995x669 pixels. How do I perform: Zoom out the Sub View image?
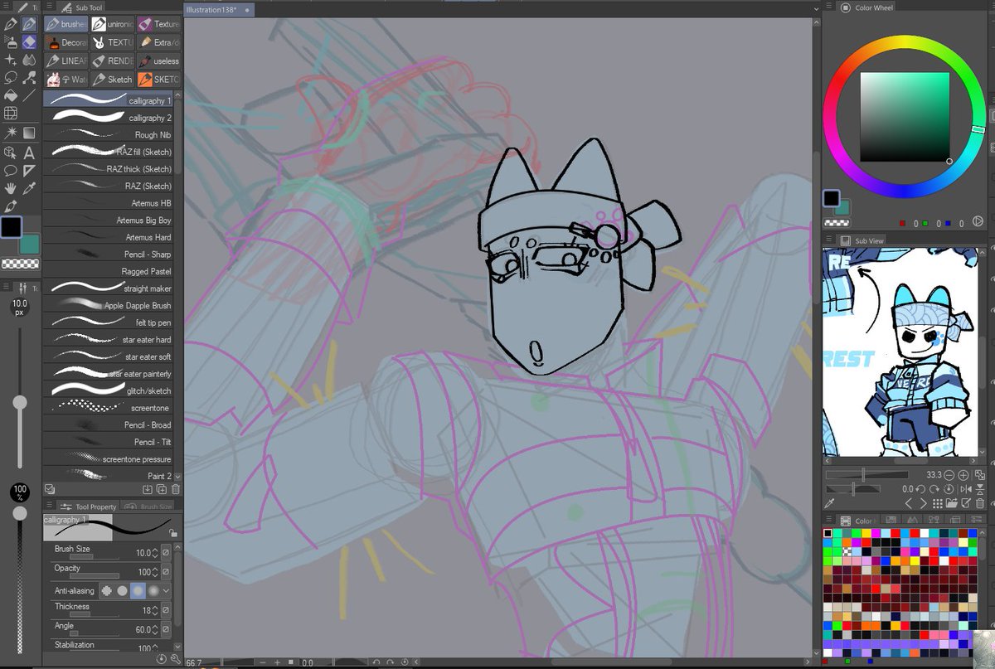(949, 475)
